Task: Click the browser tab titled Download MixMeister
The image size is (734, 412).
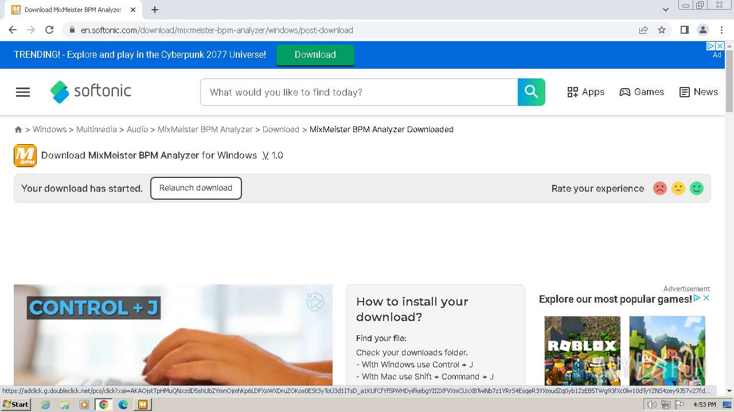Action: 73,10
